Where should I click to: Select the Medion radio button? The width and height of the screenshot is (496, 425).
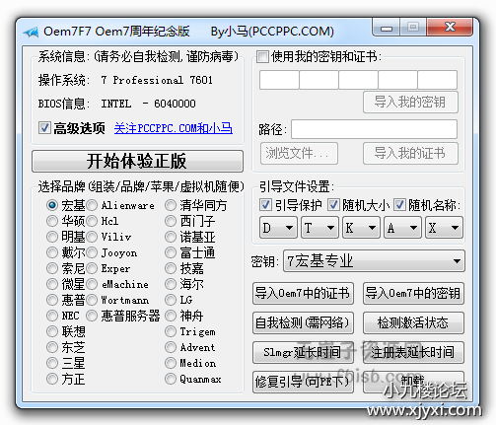[171, 363]
